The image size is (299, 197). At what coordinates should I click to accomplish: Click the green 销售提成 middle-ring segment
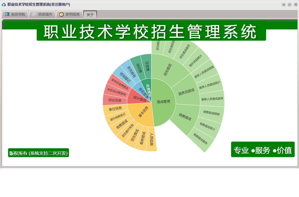click(x=185, y=117)
